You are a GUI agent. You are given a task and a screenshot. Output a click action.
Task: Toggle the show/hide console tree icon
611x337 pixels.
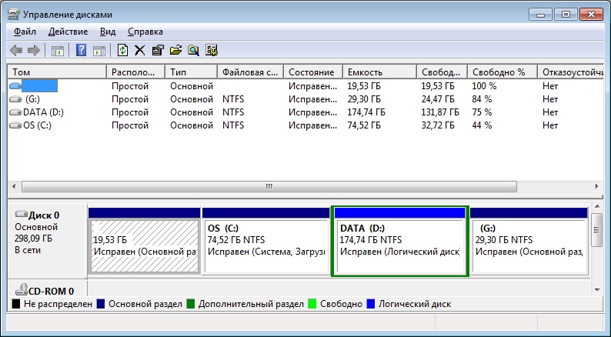(x=57, y=50)
